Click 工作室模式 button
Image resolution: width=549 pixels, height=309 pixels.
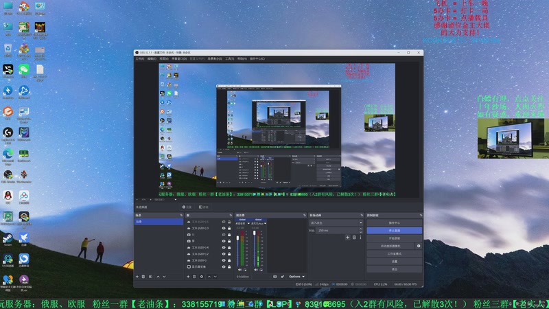coord(394,253)
